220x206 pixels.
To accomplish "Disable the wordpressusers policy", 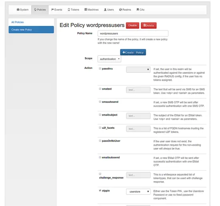I will (x=132, y=26).
